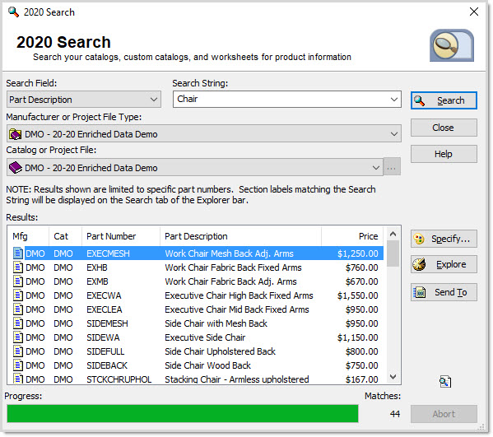Image resolution: width=493 pixels, height=437 pixels.
Task: Click the Close button
Action: 444,128
